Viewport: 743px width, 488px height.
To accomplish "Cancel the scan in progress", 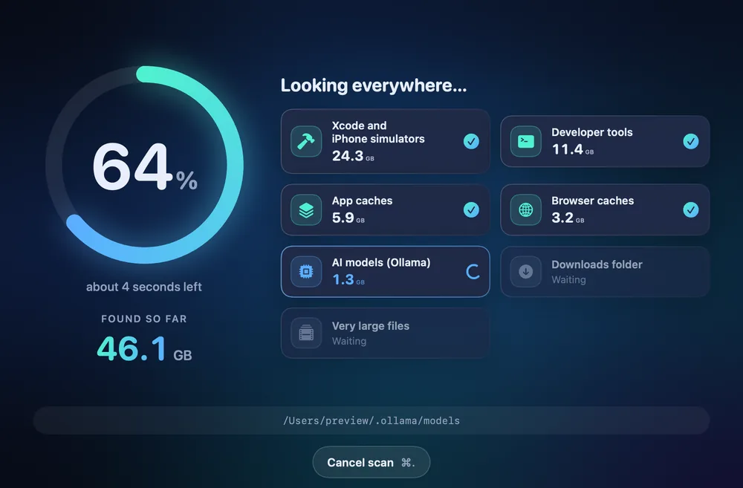I will point(371,463).
